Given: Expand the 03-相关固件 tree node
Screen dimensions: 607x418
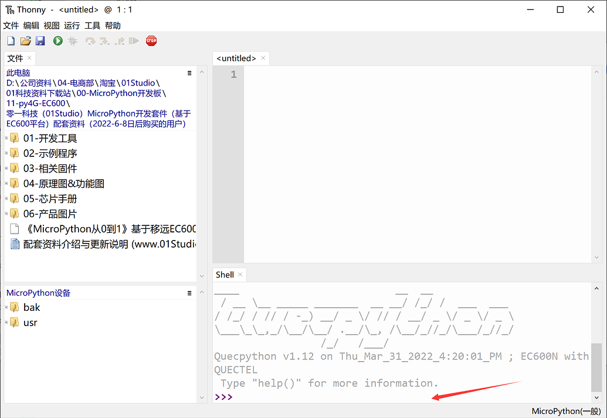Looking at the screenshot, I should click(x=6, y=168).
